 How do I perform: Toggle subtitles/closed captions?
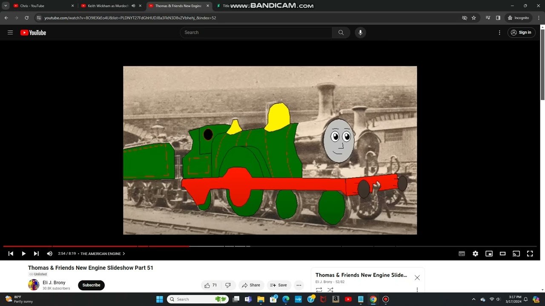(462, 254)
